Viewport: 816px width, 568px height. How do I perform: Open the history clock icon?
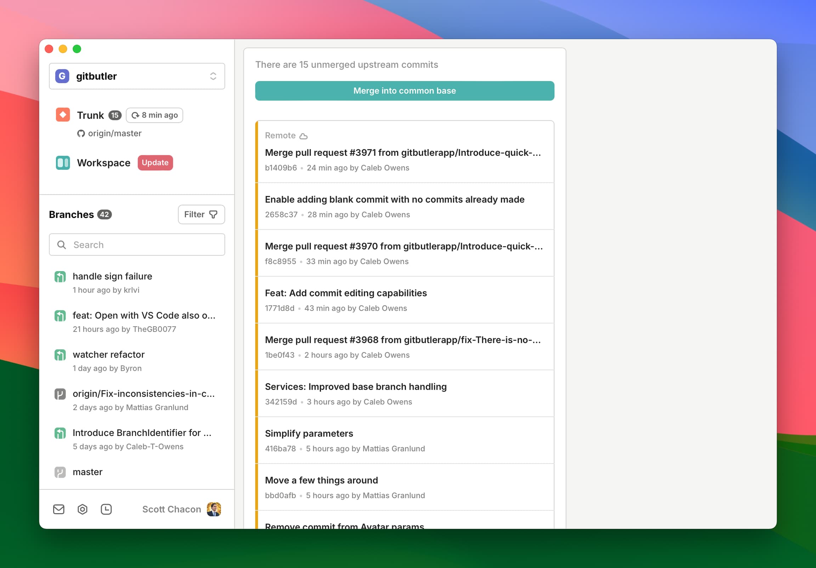click(106, 509)
